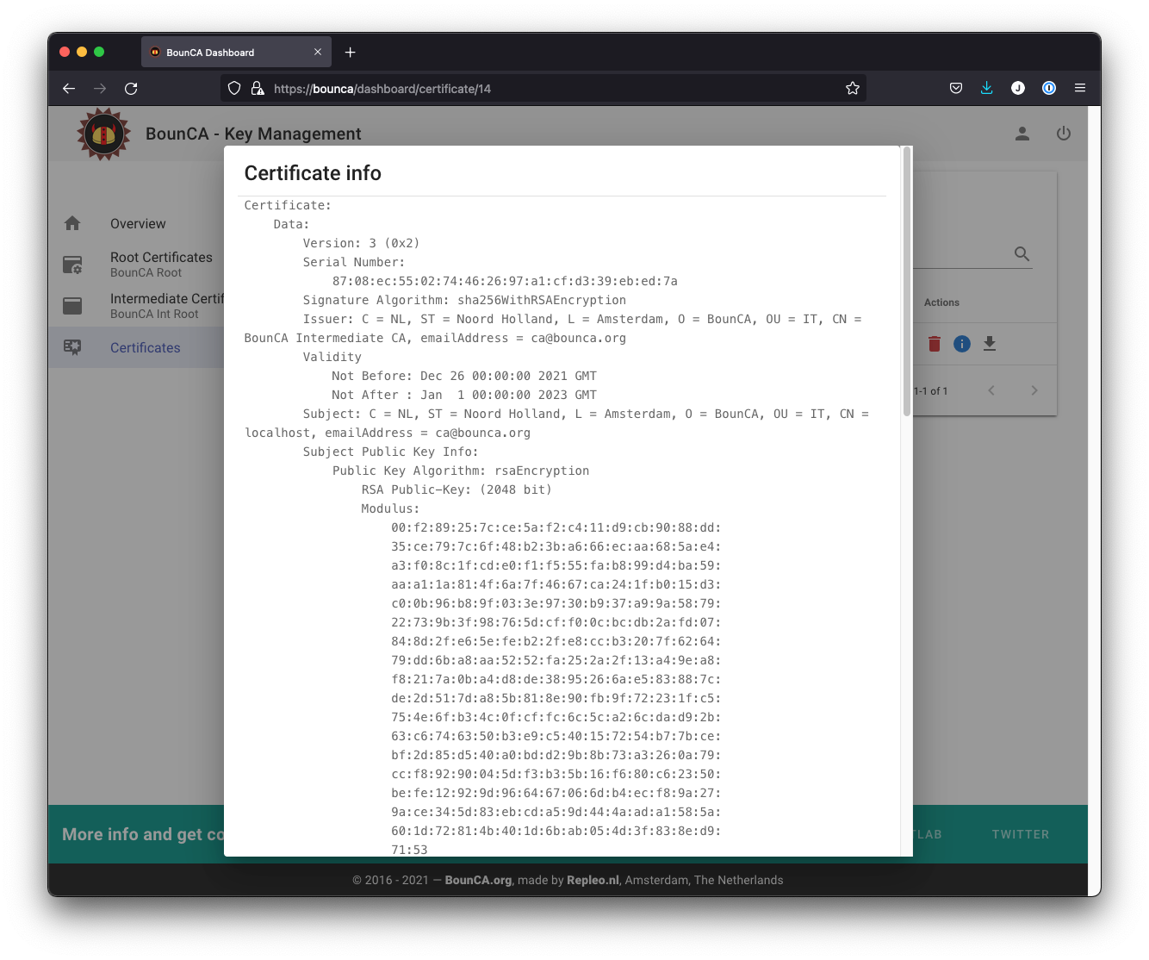
Task: Open the Repleo.nl footer link
Action: (593, 880)
